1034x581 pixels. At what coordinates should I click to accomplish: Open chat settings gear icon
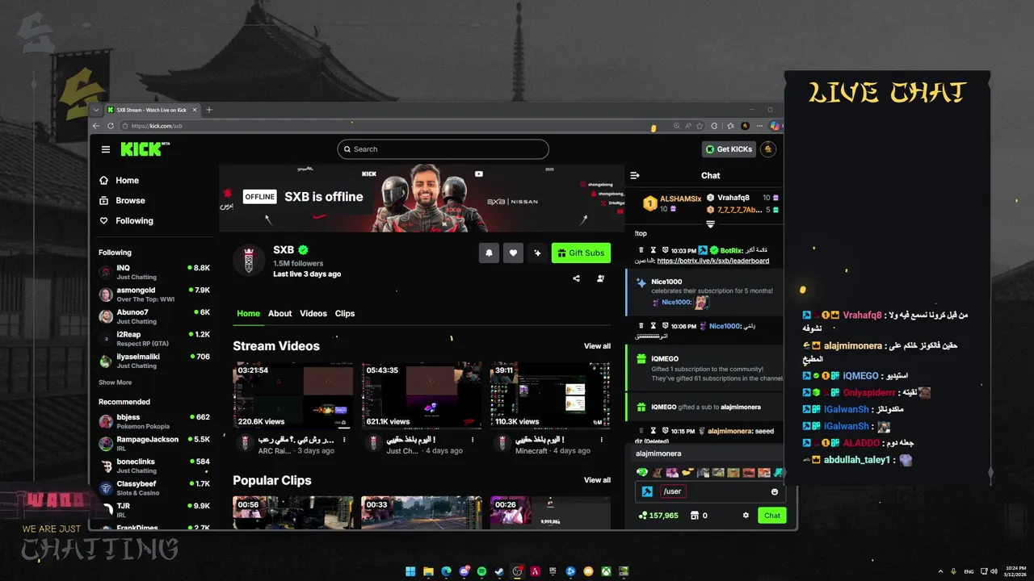click(x=746, y=516)
